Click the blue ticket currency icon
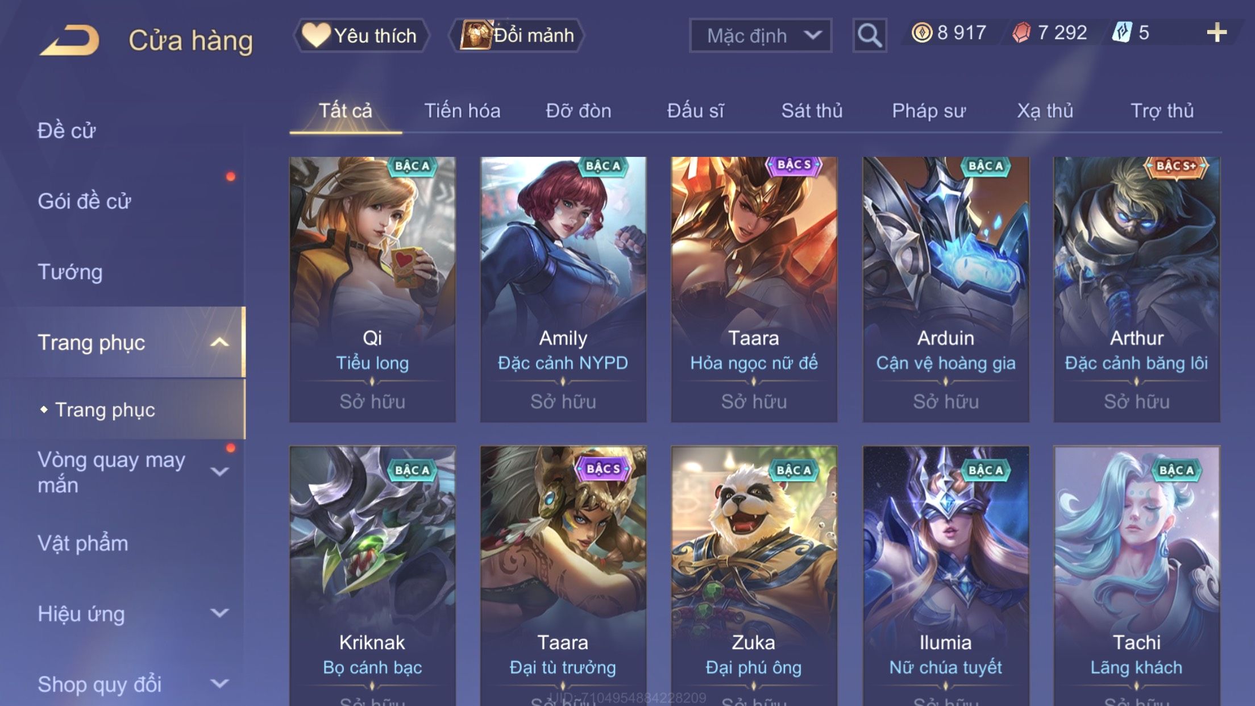Image resolution: width=1255 pixels, height=706 pixels. (x=1122, y=32)
